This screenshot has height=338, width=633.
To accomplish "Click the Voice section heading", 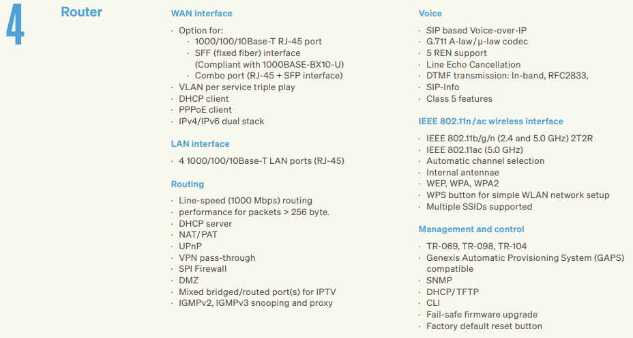I will click(430, 14).
